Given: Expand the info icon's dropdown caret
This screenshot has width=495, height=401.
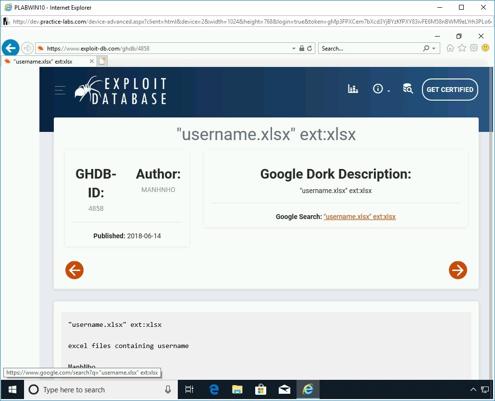Looking at the screenshot, I should tap(388, 91).
